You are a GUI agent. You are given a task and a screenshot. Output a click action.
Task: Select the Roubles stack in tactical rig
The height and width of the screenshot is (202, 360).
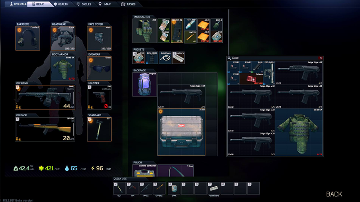point(164,37)
